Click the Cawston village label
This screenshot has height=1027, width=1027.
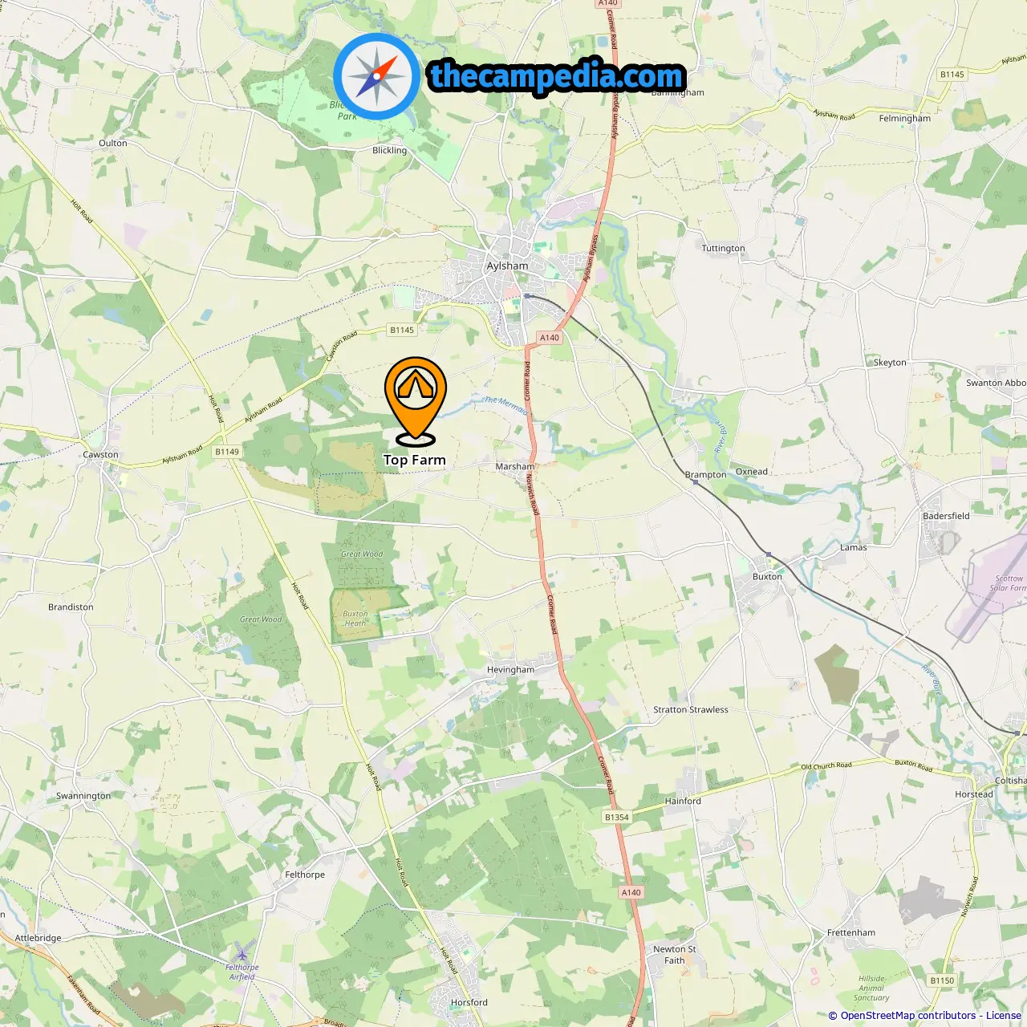pos(100,455)
